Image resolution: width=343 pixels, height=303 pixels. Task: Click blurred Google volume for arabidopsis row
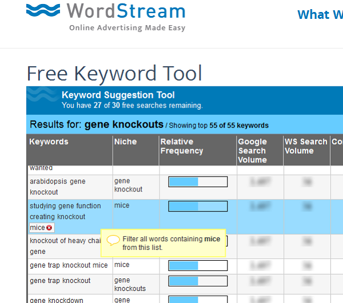point(260,182)
